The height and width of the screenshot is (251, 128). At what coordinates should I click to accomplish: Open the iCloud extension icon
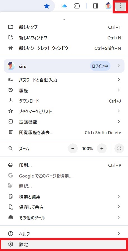[x=64, y=6]
